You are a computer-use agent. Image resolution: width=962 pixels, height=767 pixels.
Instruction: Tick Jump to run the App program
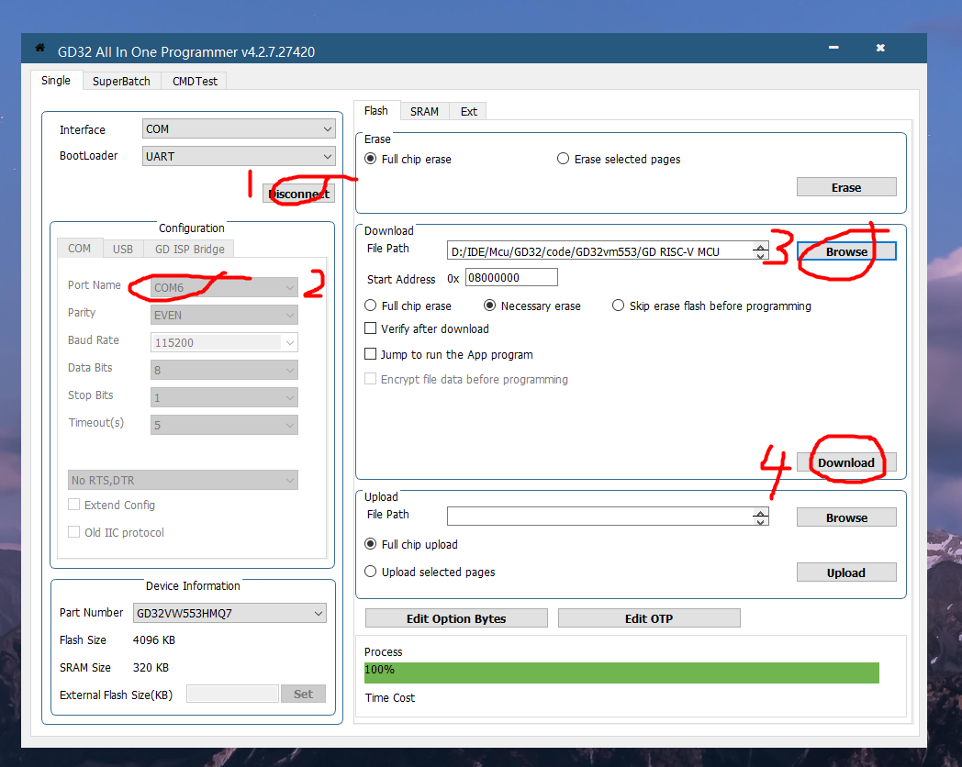tap(371, 354)
